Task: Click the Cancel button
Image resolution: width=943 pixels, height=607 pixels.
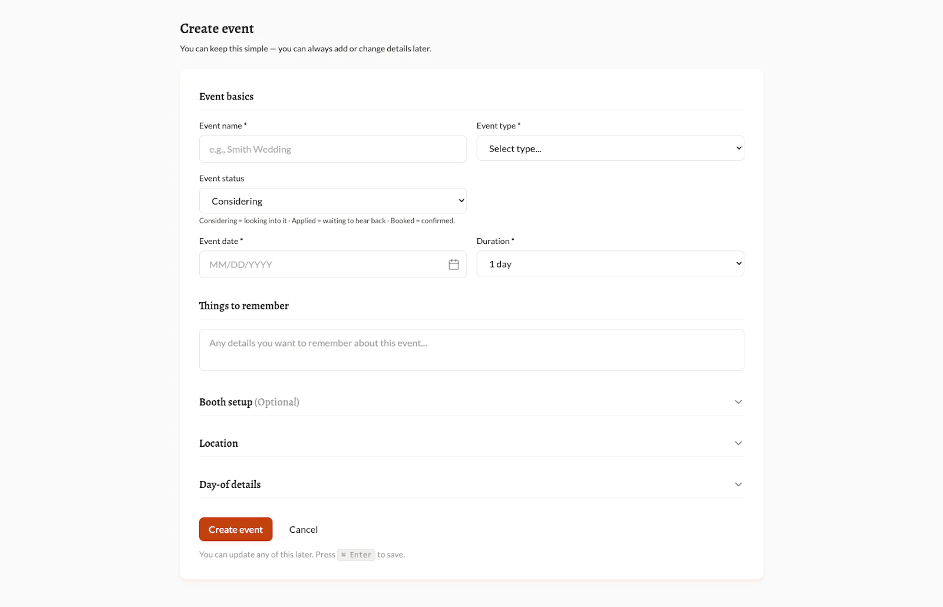Action: (x=304, y=529)
